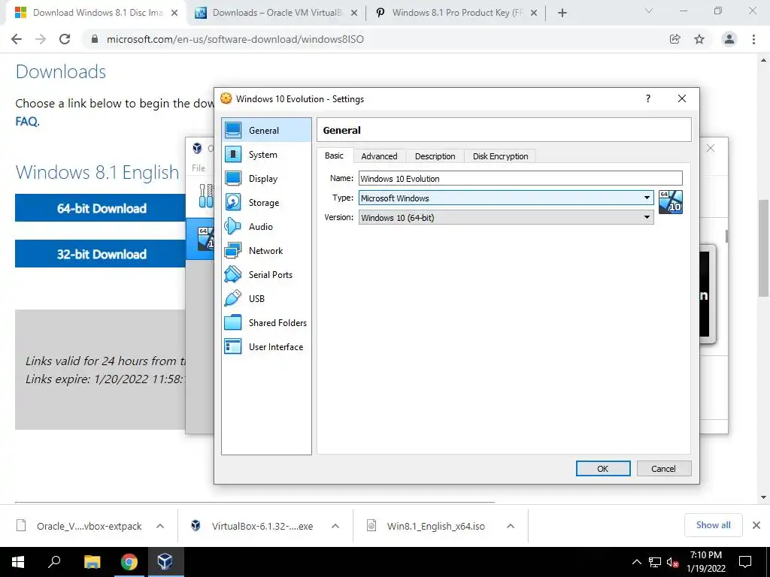
Task: Select the Storage disk icon in sidebar
Action: click(233, 202)
